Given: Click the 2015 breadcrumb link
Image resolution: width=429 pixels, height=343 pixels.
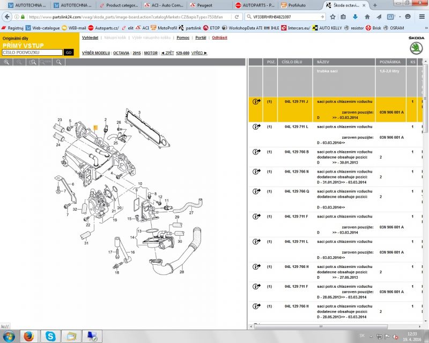Looking at the screenshot, I should tap(137, 53).
